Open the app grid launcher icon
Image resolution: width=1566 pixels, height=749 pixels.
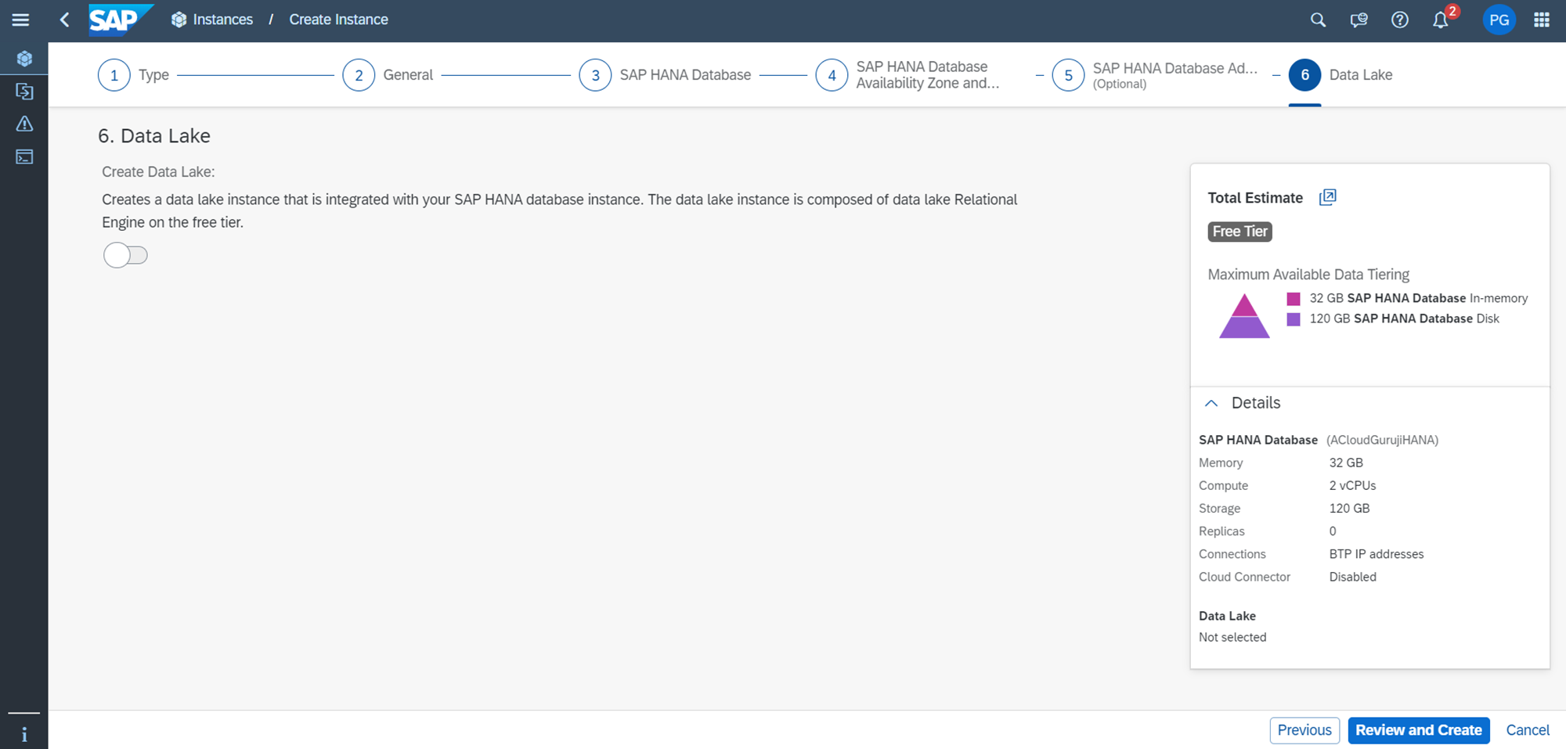[1541, 20]
